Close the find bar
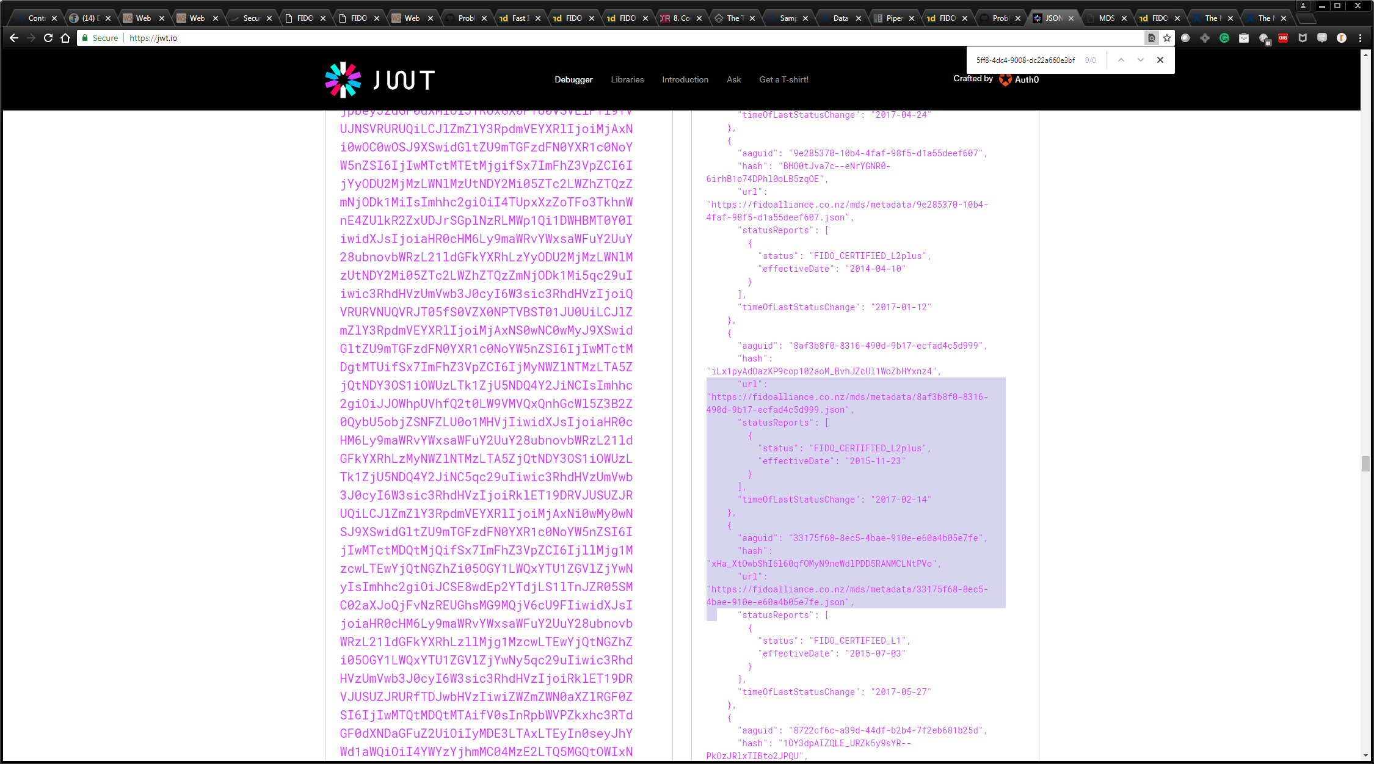Screen dimensions: 1374x764 point(1160,60)
